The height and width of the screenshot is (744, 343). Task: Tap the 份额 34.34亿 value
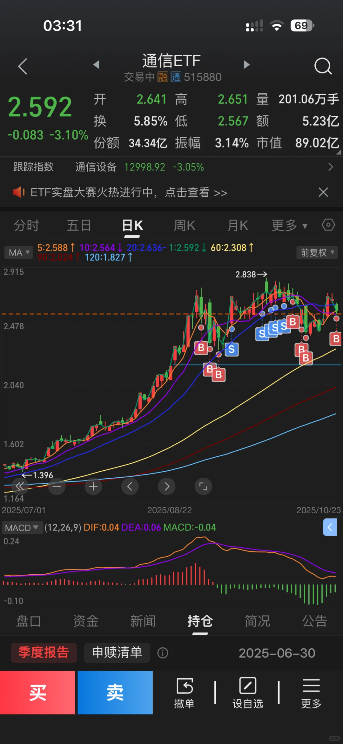[x=148, y=143]
